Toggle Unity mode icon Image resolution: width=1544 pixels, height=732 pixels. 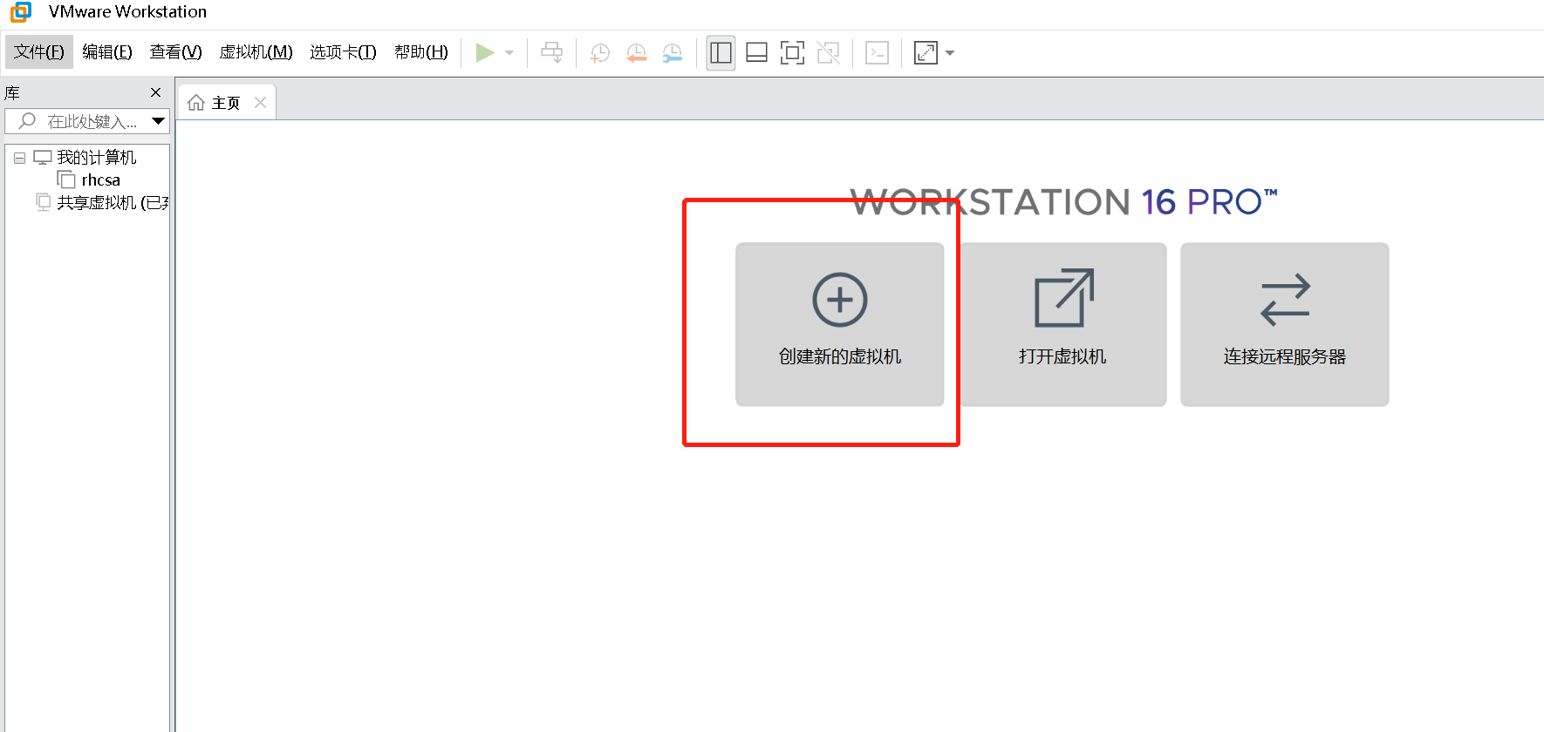click(828, 53)
